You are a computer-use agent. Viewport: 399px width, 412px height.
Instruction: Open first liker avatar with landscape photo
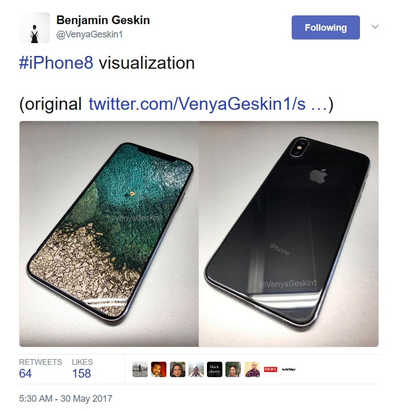(140, 369)
